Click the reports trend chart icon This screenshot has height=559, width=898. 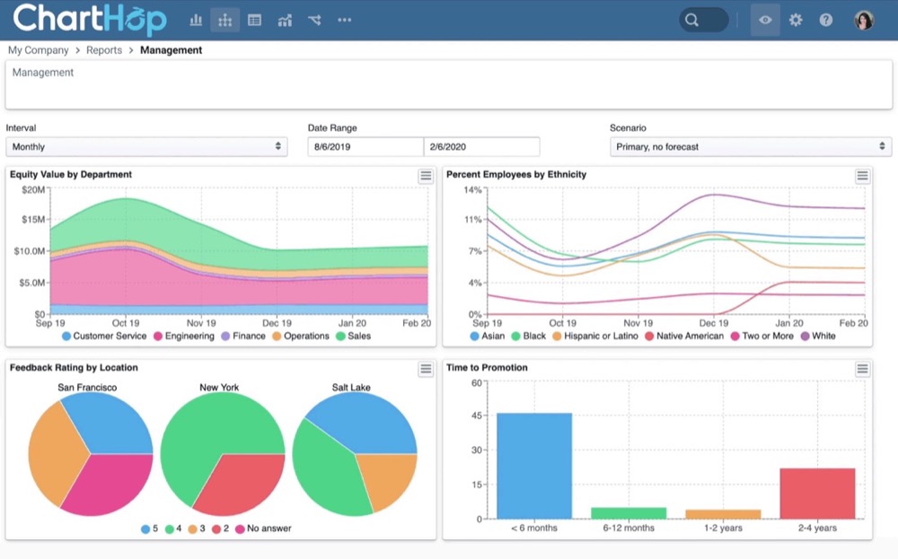tap(285, 20)
